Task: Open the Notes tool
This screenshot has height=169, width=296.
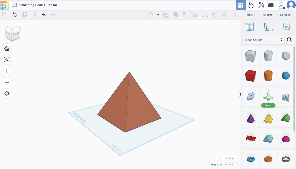Action: (x=286, y=27)
